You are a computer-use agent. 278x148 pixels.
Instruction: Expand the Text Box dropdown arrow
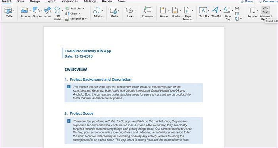point(208,10)
